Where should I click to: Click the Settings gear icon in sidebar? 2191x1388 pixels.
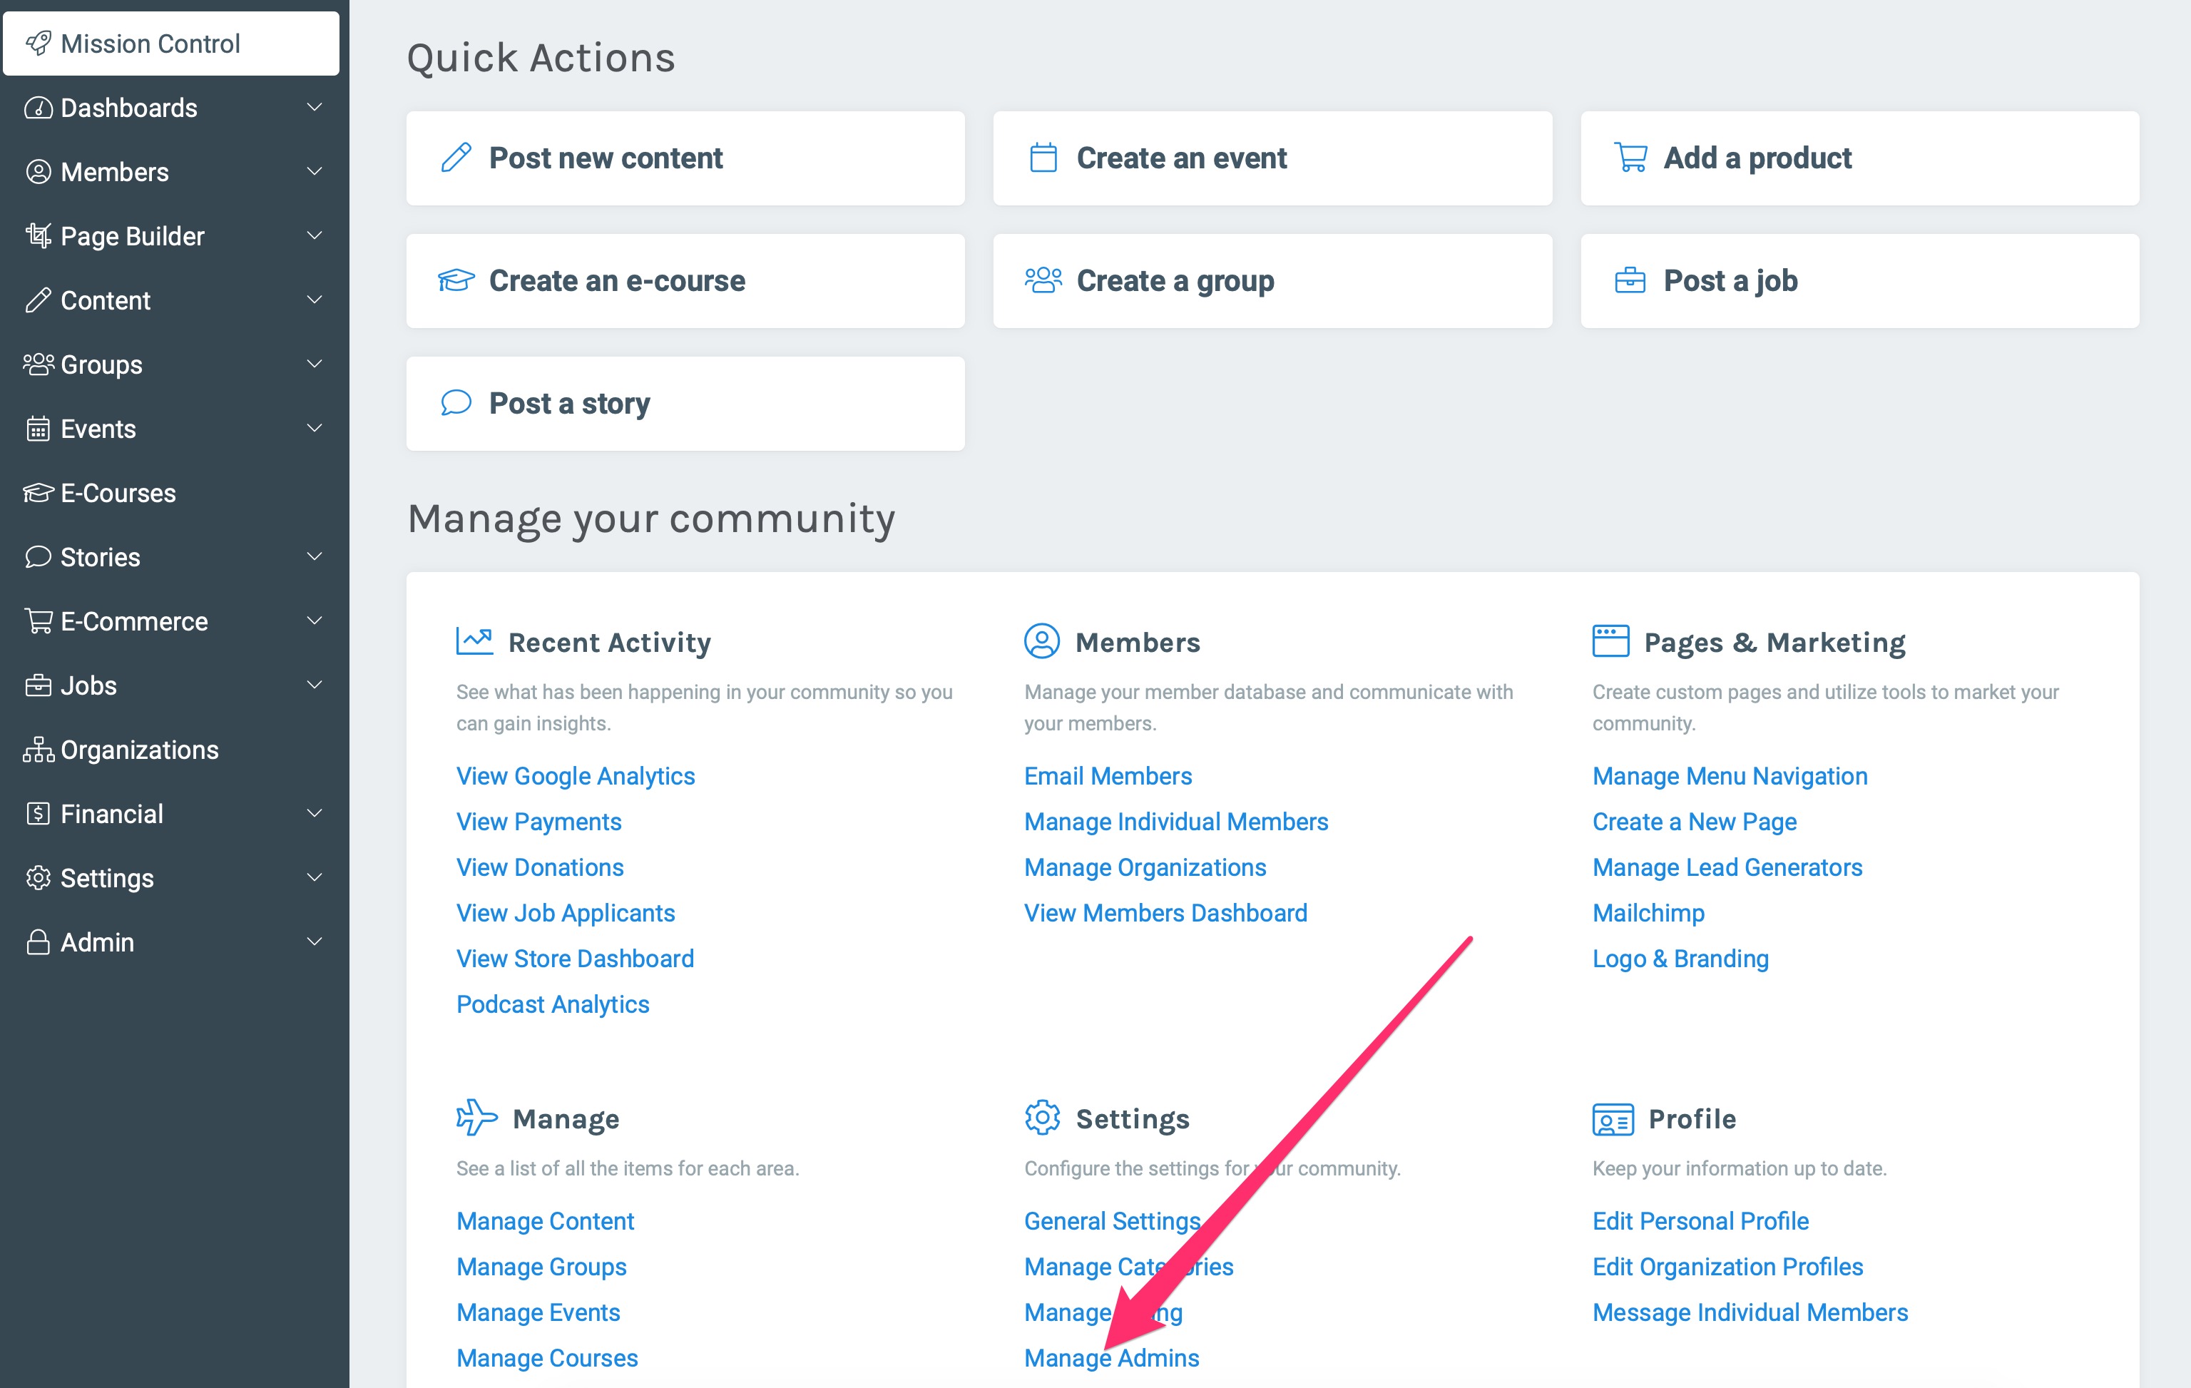[39, 877]
